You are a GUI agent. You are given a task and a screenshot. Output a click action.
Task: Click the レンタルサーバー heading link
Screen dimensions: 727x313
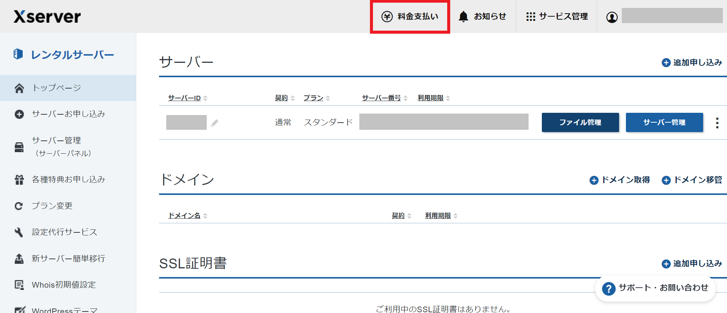[72, 55]
